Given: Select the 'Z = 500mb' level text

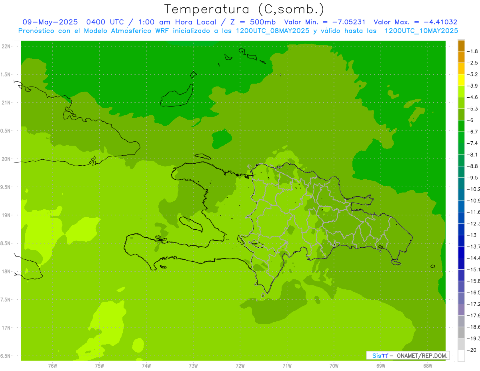Looking at the screenshot, I should [x=254, y=22].
